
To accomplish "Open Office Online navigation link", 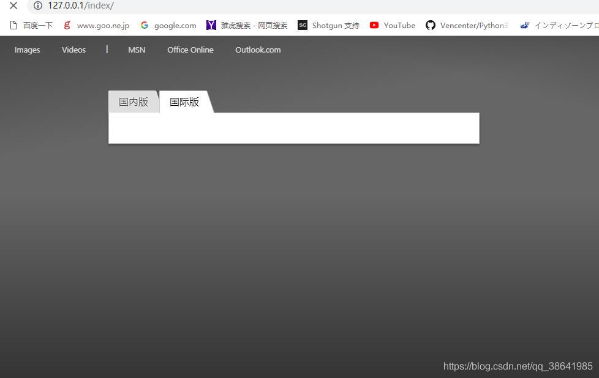I will [190, 50].
